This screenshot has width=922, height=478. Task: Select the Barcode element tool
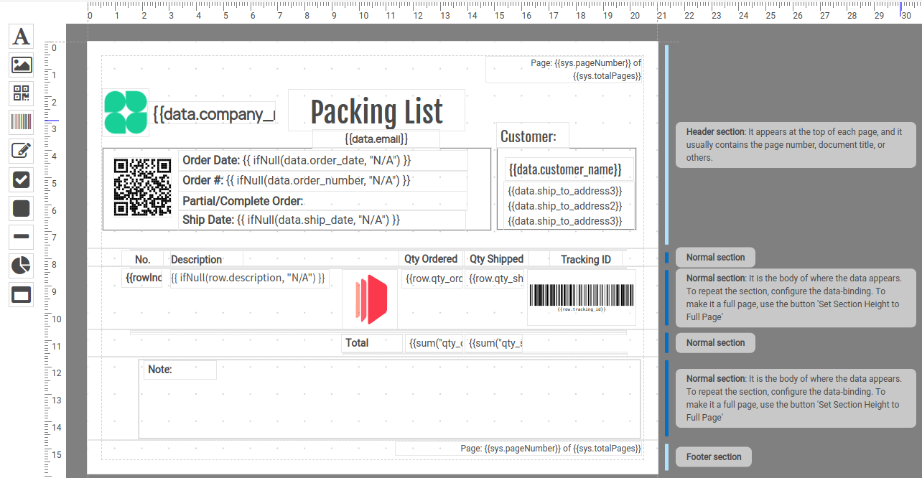coord(22,122)
